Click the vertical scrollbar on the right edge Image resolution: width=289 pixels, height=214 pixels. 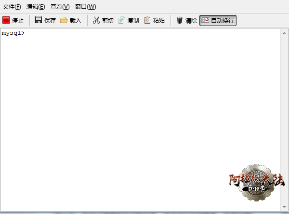click(285, 120)
